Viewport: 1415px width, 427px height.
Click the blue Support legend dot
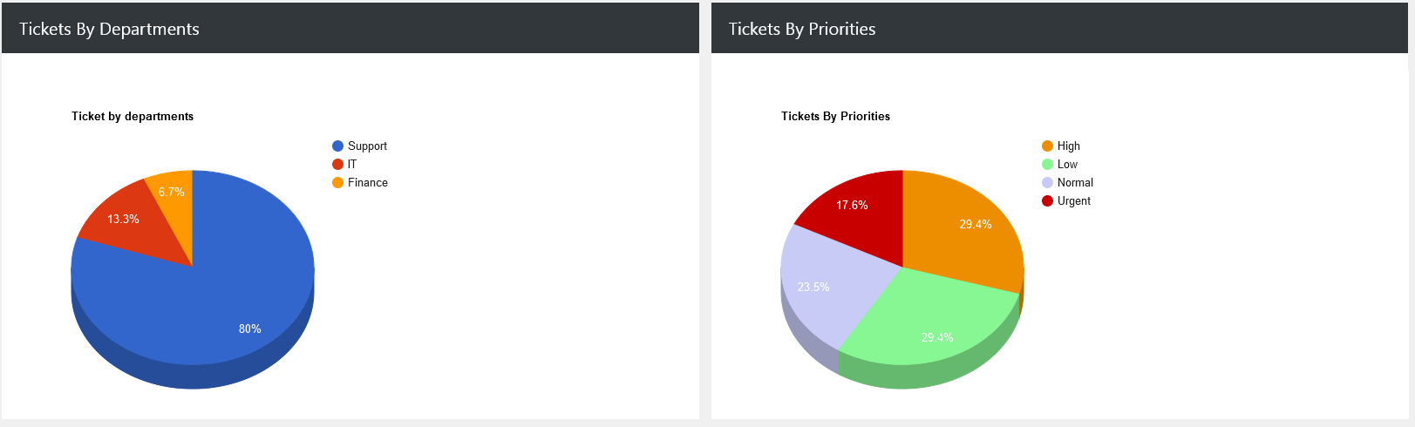pyautogui.click(x=337, y=146)
